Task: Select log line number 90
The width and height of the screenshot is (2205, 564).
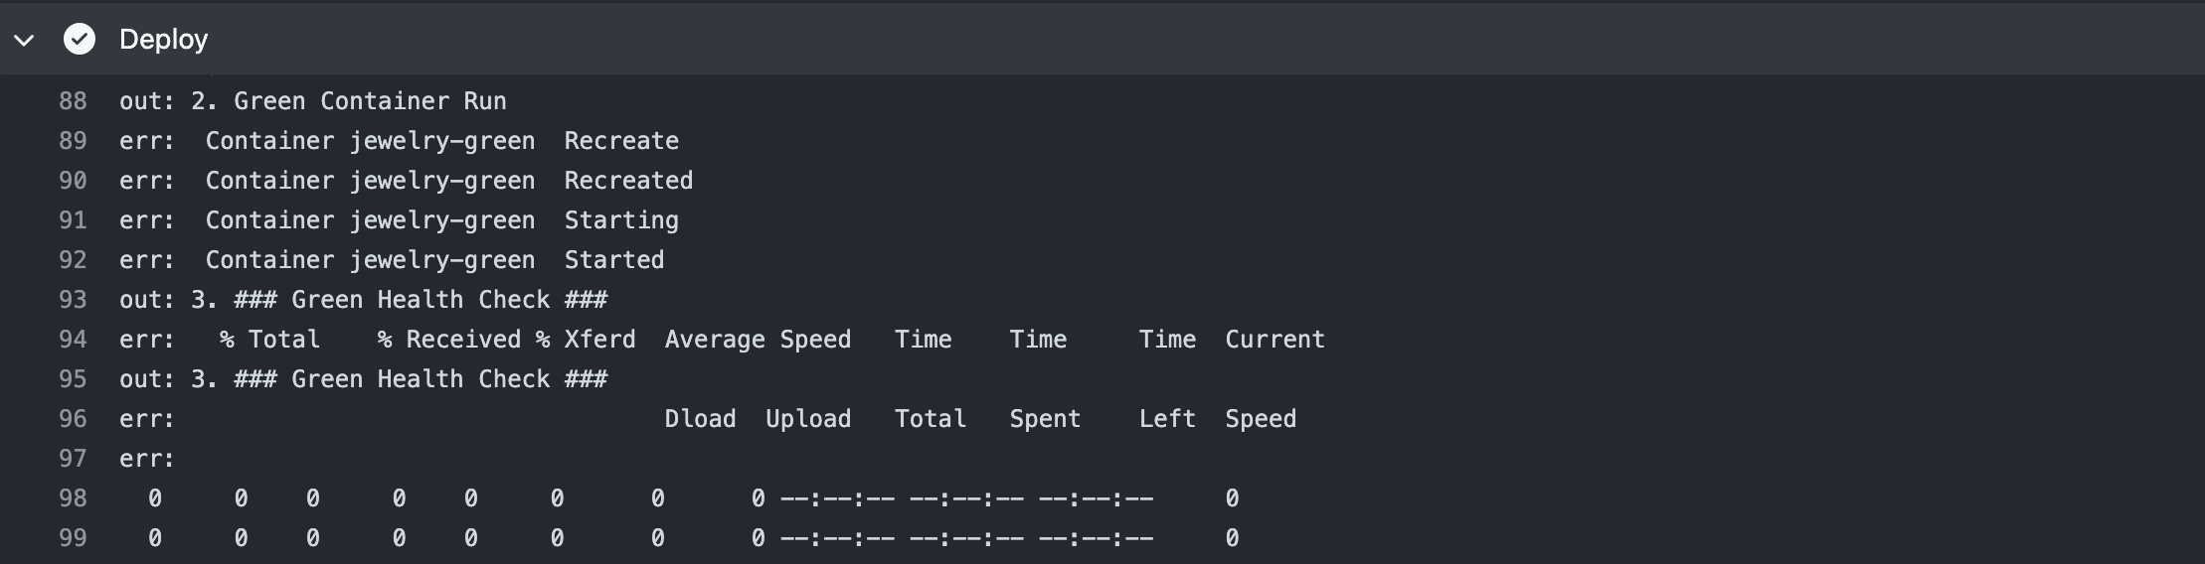Action: pyautogui.click(x=73, y=181)
